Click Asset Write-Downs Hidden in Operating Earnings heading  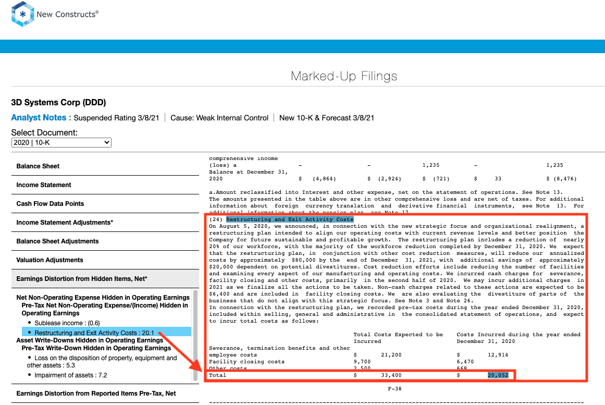click(x=90, y=340)
